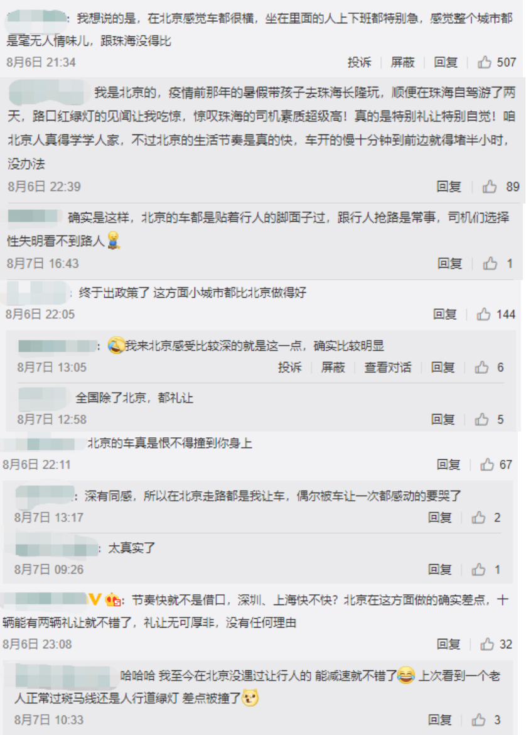Screen dimensions: 526x735
Task: Click 投诉 on the 21:34 comment
Action: [x=359, y=62]
